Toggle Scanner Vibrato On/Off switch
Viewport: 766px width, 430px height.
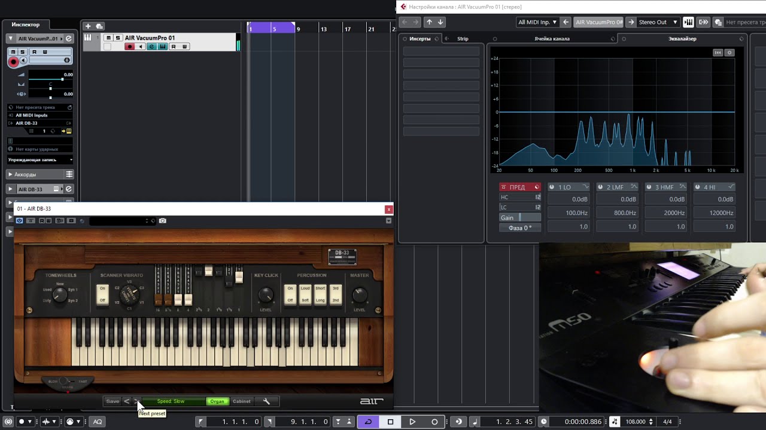102,294
